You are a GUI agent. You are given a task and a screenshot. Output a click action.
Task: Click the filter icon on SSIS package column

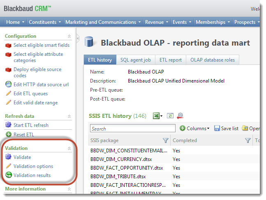coord(165,140)
